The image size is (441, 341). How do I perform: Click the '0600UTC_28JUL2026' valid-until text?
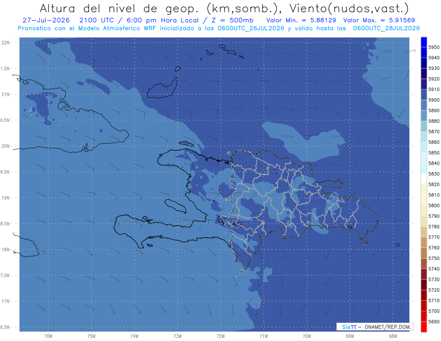point(386,28)
